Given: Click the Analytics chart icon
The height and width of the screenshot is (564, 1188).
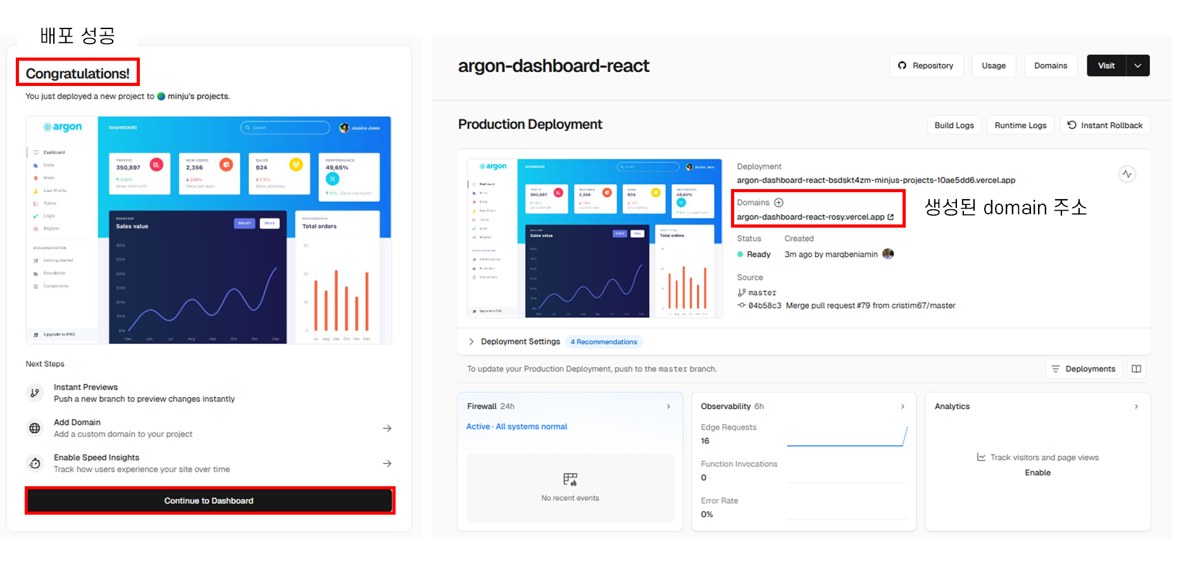Looking at the screenshot, I should pyautogui.click(x=982, y=457).
